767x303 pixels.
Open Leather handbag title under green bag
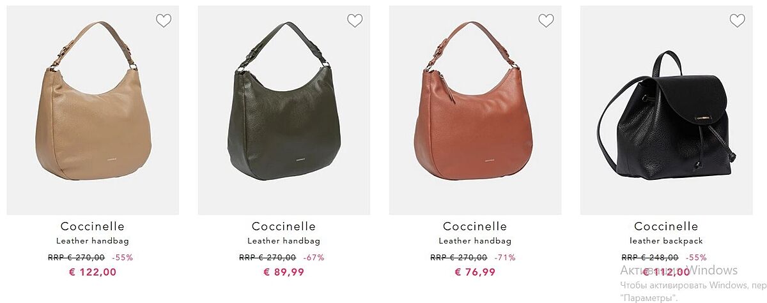point(284,241)
